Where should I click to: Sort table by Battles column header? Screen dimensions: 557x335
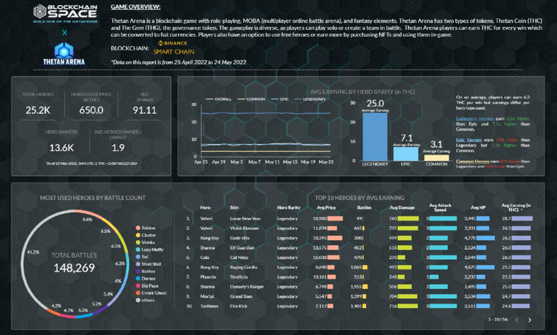360,208
